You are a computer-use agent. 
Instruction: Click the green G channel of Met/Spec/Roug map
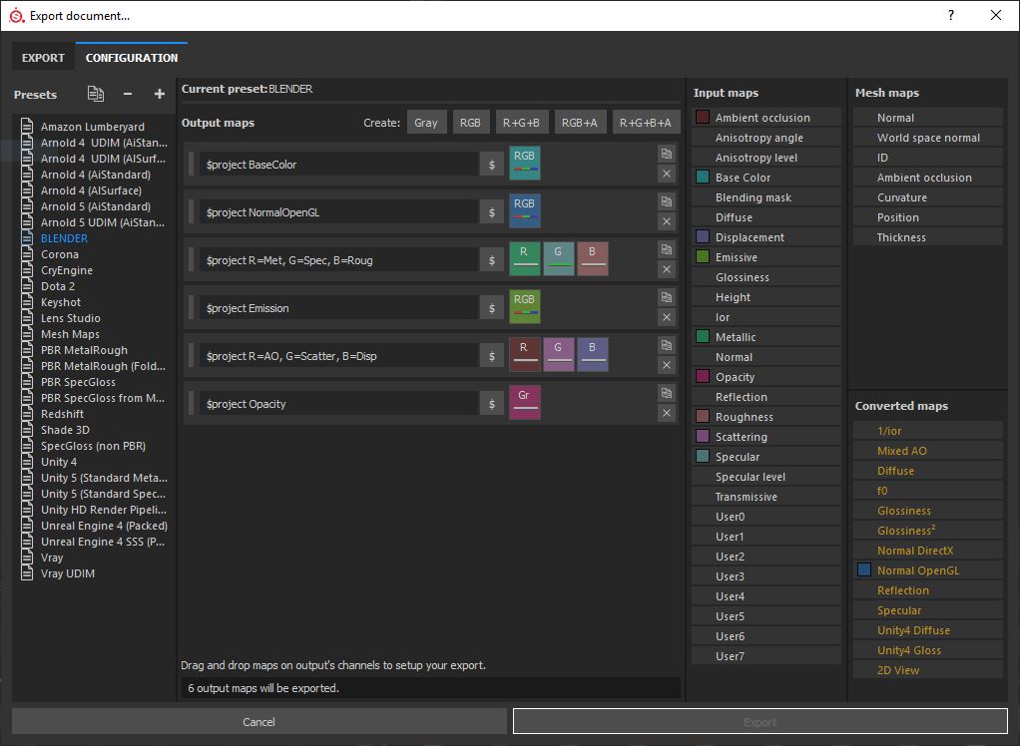[558, 258]
